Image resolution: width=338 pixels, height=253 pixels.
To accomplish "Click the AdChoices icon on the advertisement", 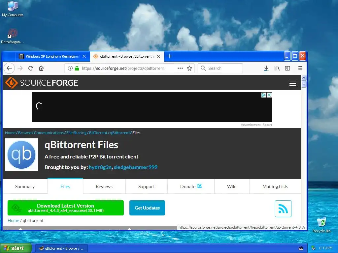I will pyautogui.click(x=264, y=95).
